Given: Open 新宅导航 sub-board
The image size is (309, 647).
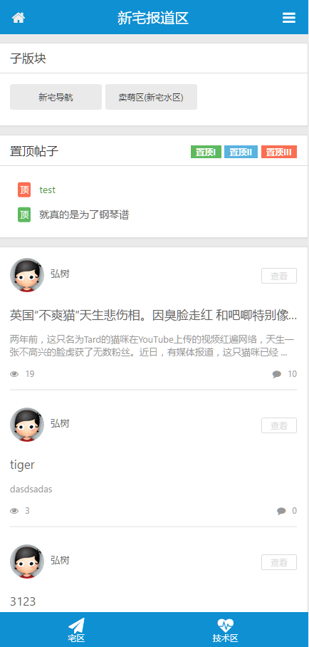Looking at the screenshot, I should click(56, 97).
